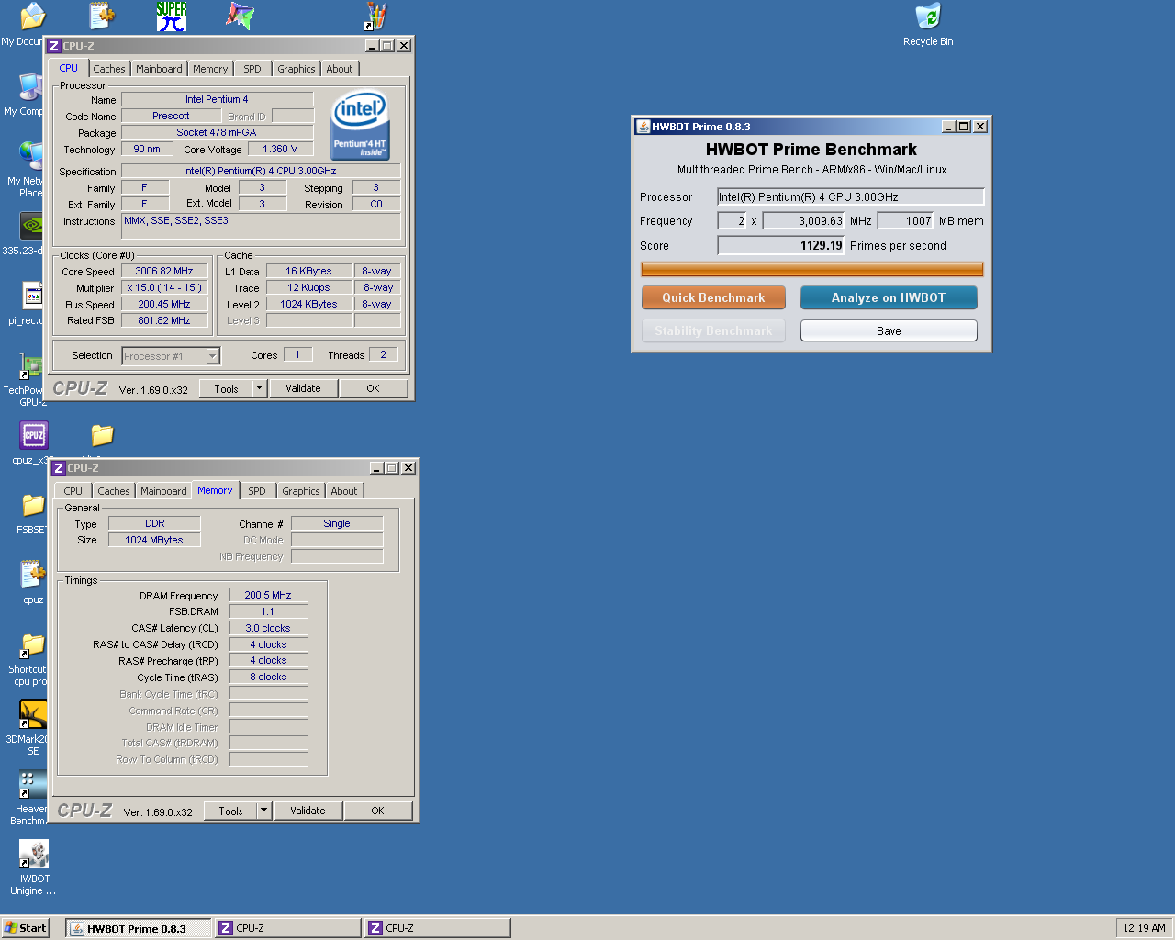Click Tools button in top CPU-Z window
Screen dimensions: 1175x940
click(x=226, y=388)
